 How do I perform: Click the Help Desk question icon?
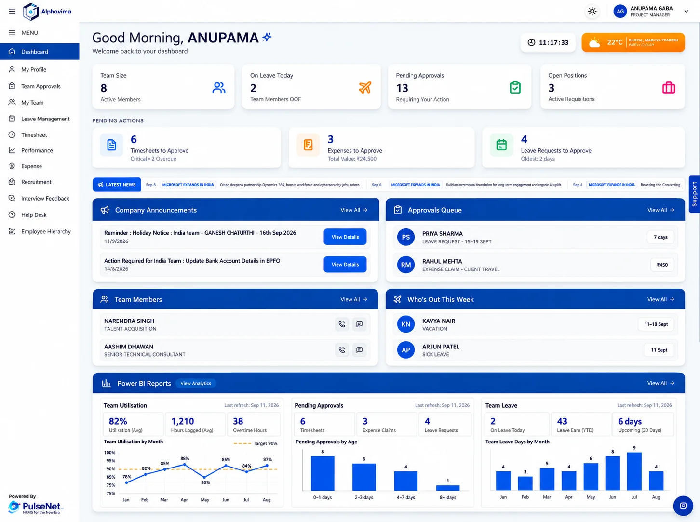click(x=12, y=215)
